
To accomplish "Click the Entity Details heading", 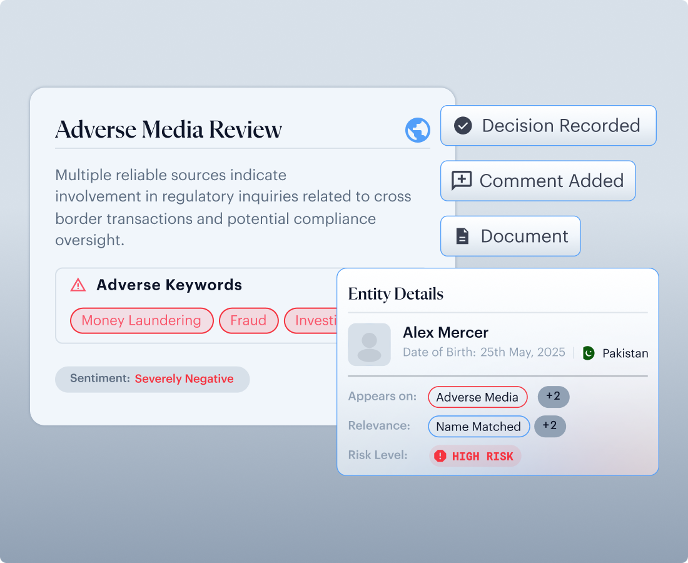I will (x=396, y=294).
